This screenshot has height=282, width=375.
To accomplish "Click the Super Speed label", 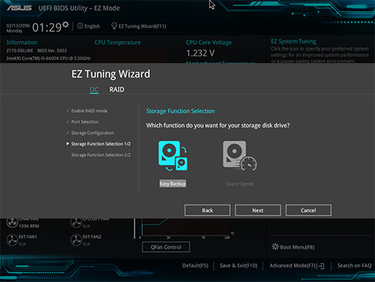I will [240, 184].
